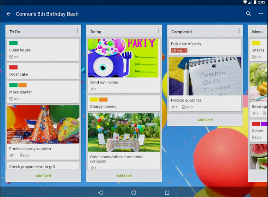Open the board search magnifier icon
This screenshot has height=197, width=268.
249,14
